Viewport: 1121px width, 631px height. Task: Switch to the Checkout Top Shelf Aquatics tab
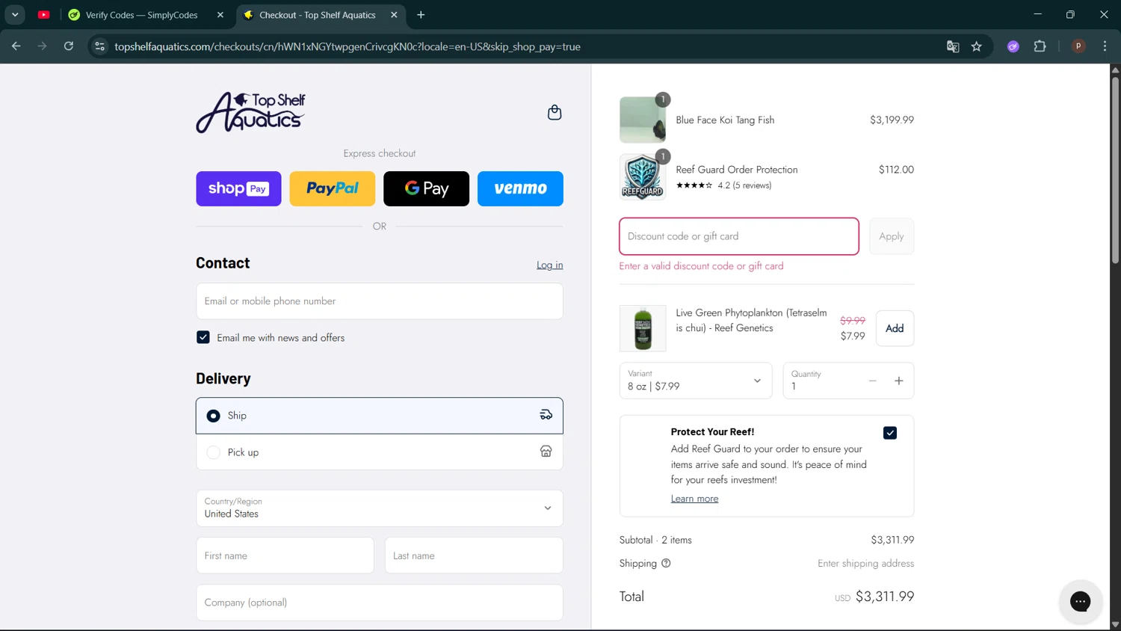(317, 15)
